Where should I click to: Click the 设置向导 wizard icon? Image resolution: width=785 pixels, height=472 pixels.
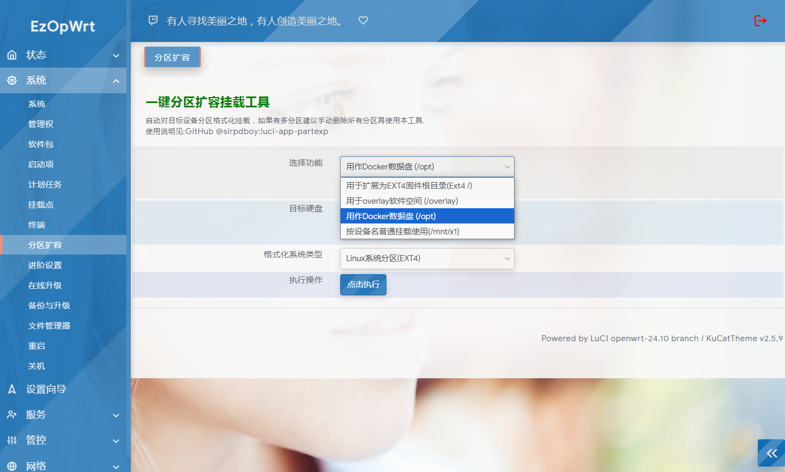12,389
